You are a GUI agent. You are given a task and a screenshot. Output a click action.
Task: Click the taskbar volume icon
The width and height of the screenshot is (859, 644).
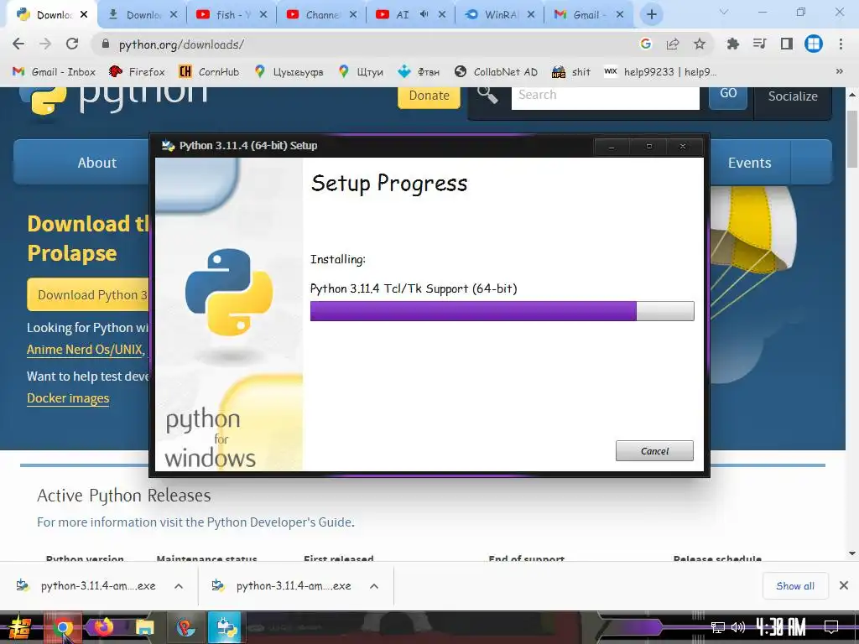[x=738, y=627]
